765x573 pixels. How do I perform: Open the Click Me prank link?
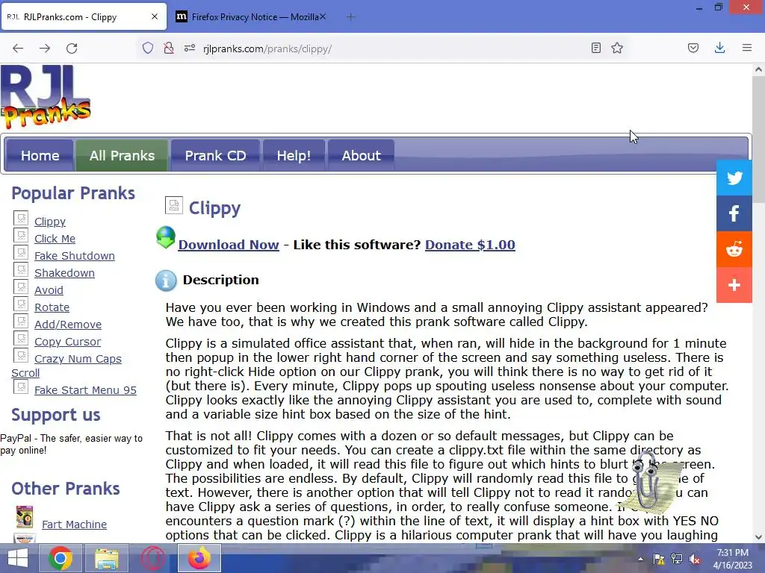click(55, 239)
